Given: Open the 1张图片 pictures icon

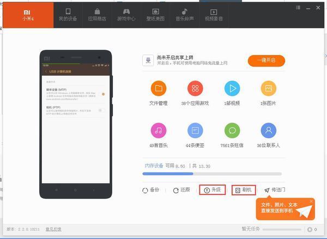Looking at the screenshot, I should tap(268, 88).
